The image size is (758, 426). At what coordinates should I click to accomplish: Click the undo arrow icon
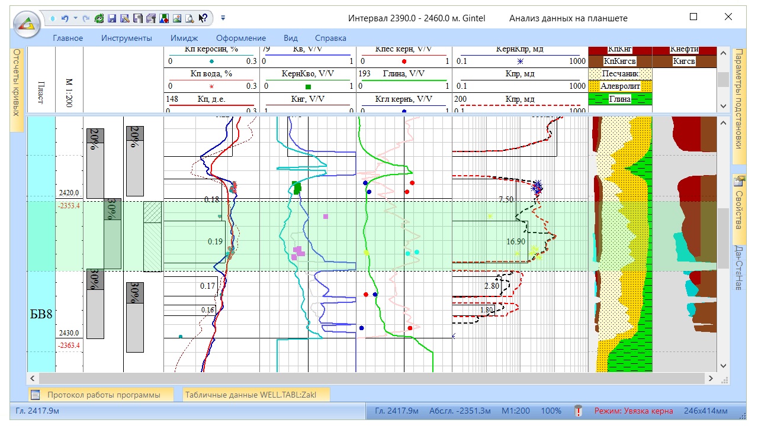point(65,18)
